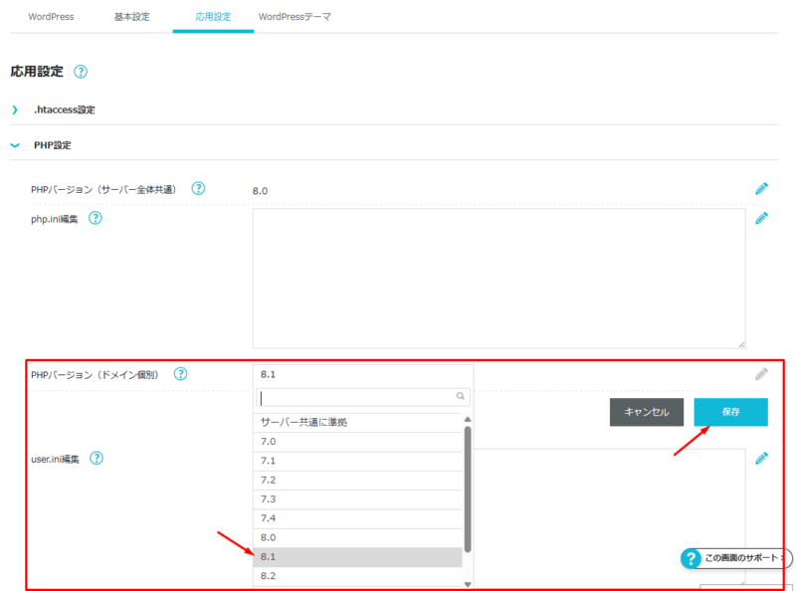Select 8.1 in the PHP version list
796x591 pixels.
[x=357, y=557]
